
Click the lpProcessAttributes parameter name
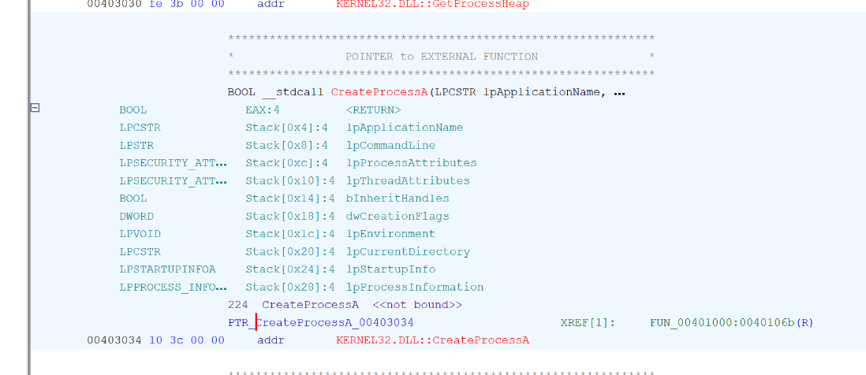pos(411,163)
